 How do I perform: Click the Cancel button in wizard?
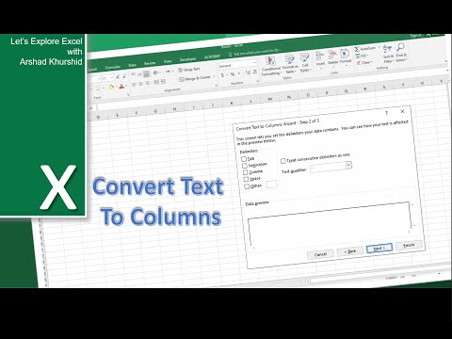click(320, 254)
